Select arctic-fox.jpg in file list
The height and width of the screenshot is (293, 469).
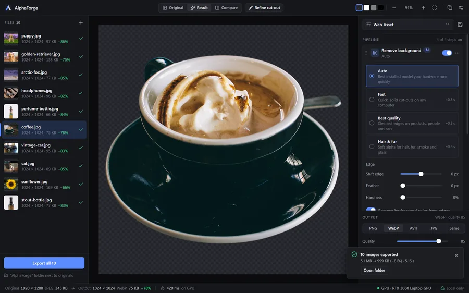tap(44, 75)
